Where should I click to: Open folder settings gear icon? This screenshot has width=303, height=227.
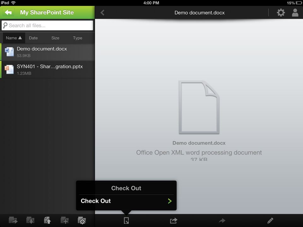click(82, 220)
